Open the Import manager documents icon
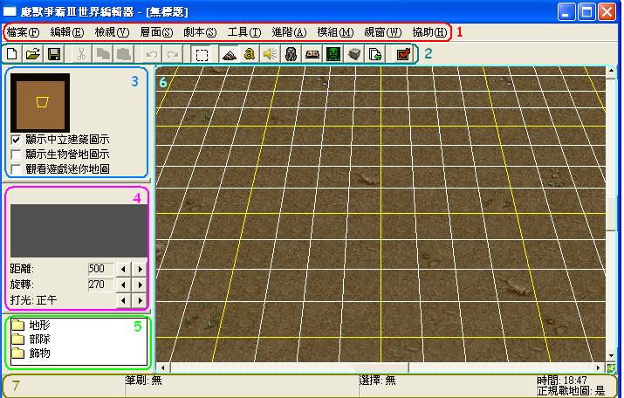 (375, 54)
